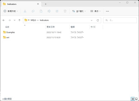Click the Delete trash can icon
The width and height of the screenshot is (139, 101).
(65, 11)
